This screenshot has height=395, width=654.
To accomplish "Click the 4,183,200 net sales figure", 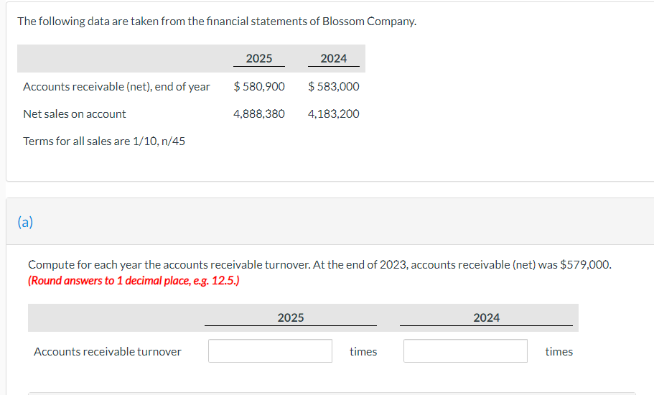I will coord(333,113).
